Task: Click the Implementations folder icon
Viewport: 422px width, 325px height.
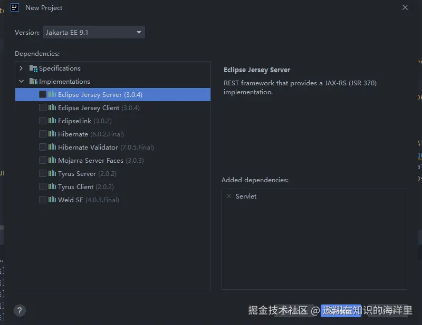Action: [x=33, y=81]
